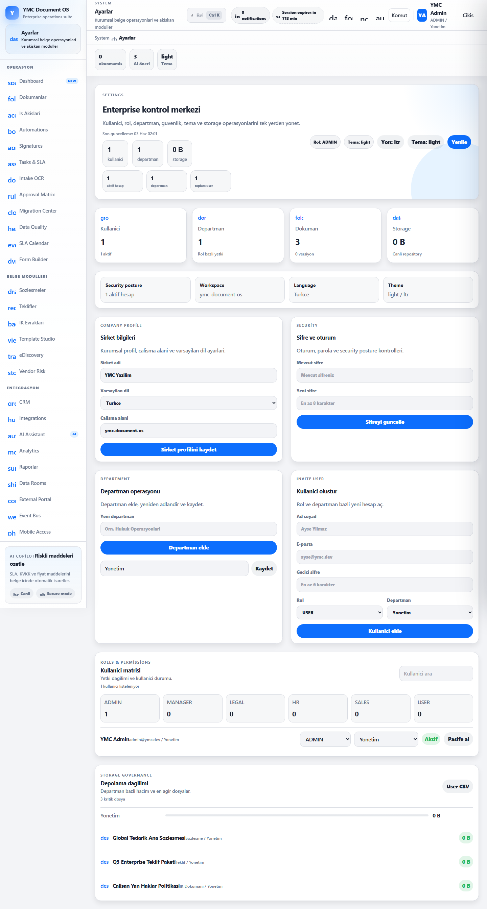This screenshot has width=487, height=909.
Task: Click Calisan Yan Haklar Politikasi row
Action: [286, 886]
